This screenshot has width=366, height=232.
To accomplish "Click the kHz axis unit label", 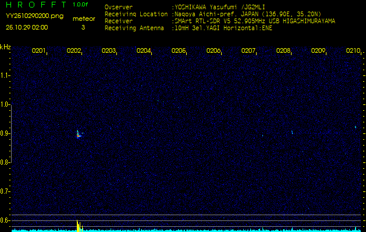I will pos(6,47).
